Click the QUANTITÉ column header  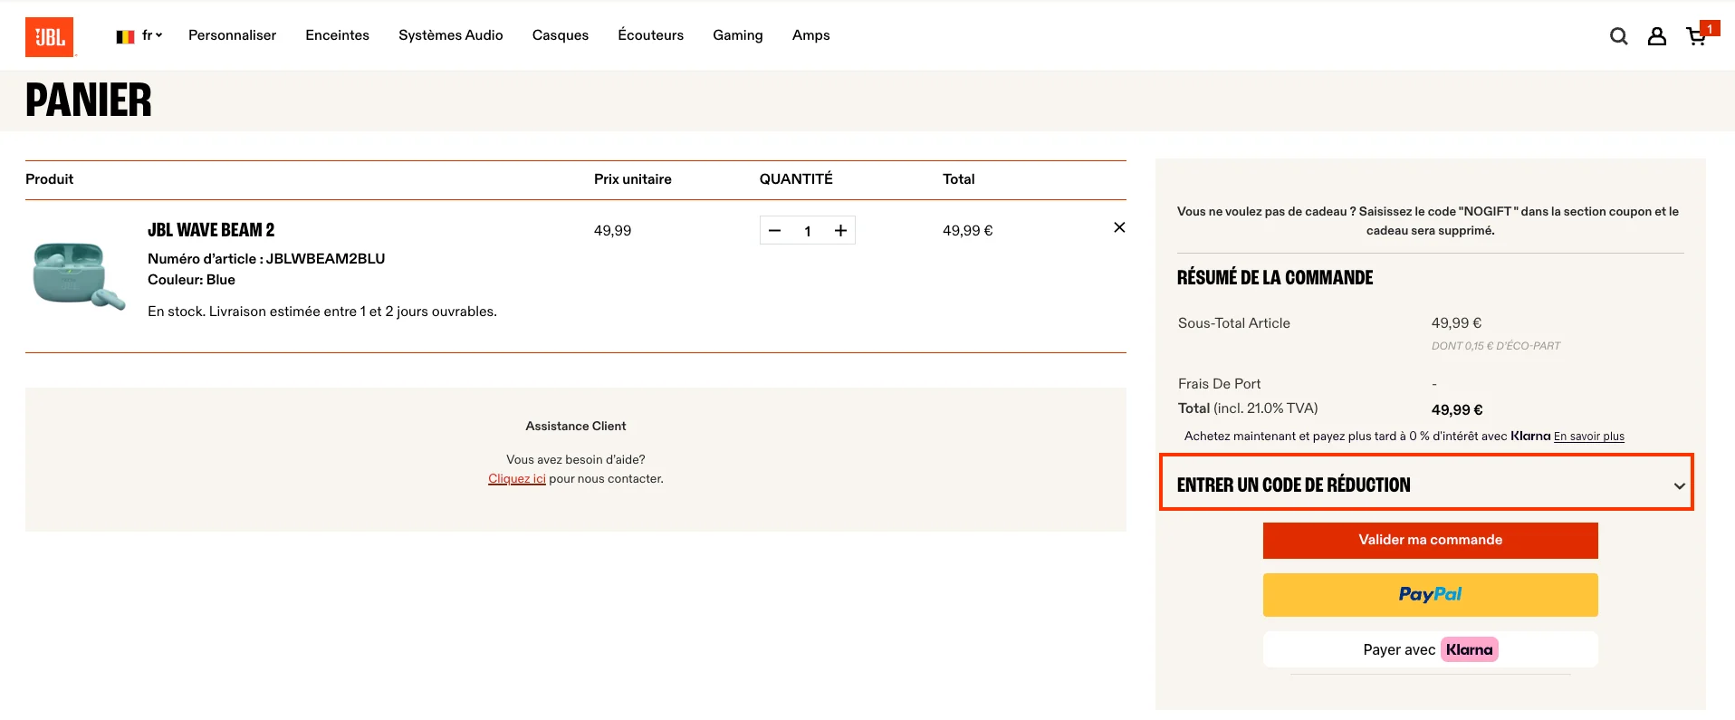pos(796,179)
